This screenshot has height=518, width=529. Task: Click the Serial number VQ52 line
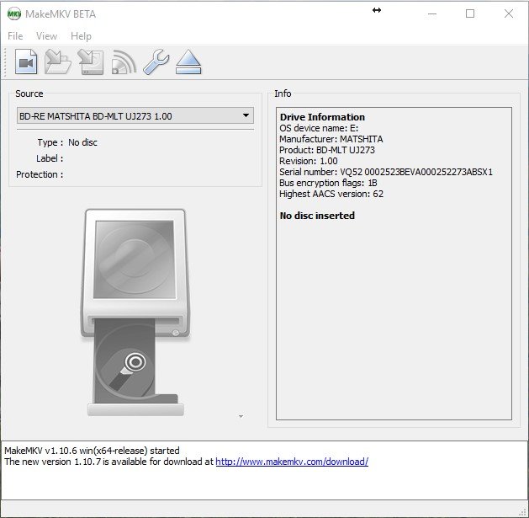(x=386, y=172)
